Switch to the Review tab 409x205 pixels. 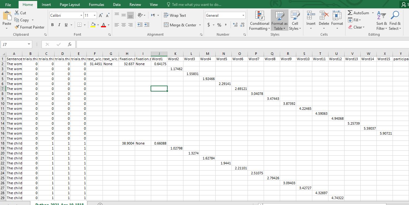(x=135, y=5)
